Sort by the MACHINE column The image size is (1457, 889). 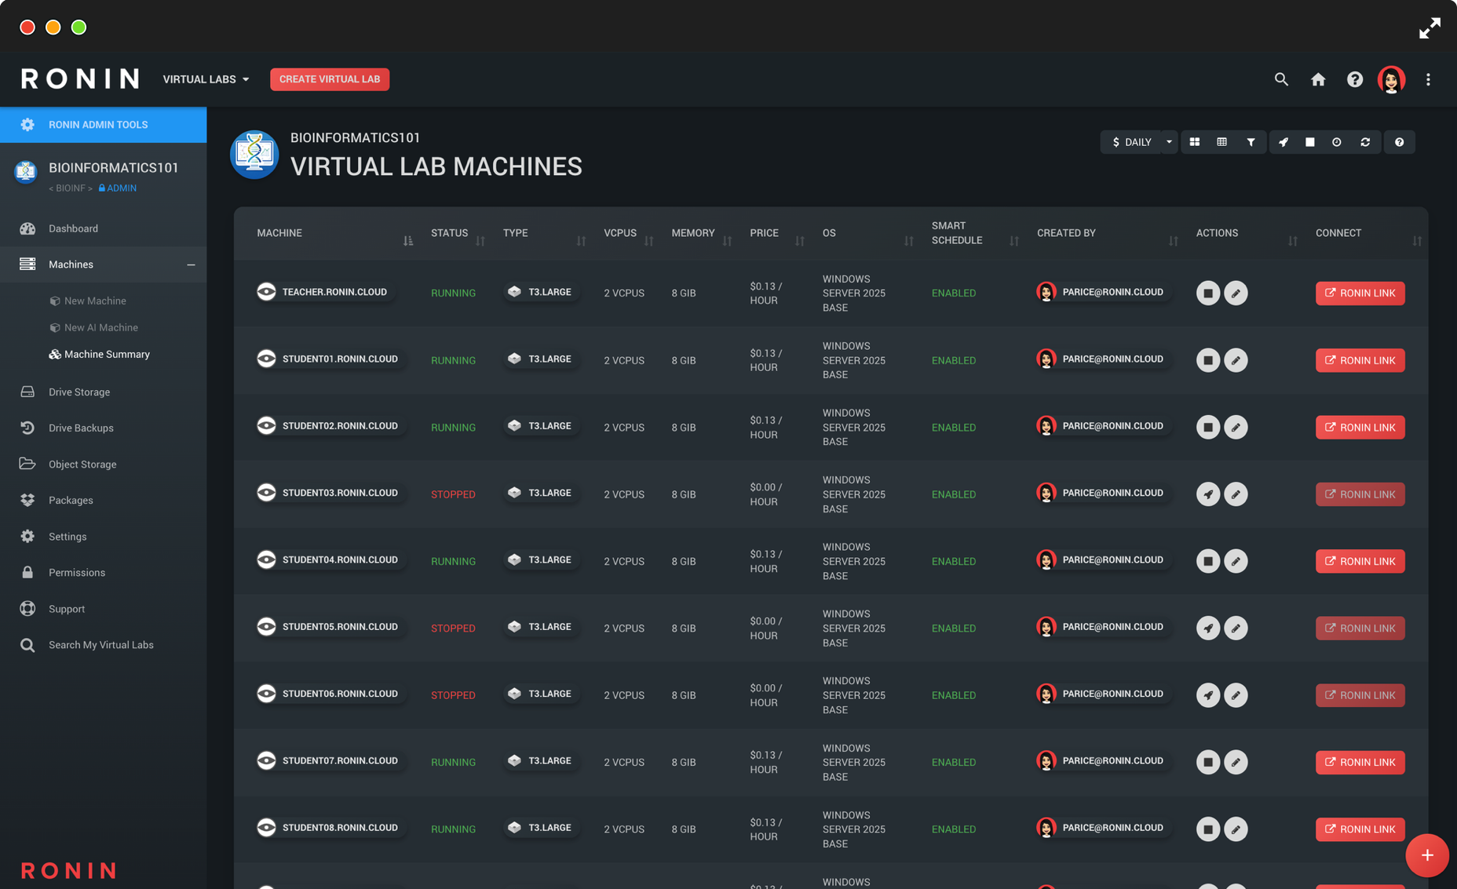click(407, 241)
